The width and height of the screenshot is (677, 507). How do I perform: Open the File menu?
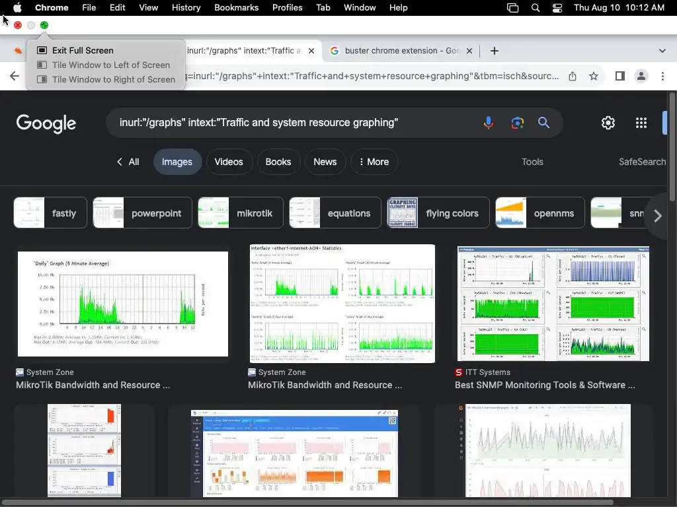point(89,7)
